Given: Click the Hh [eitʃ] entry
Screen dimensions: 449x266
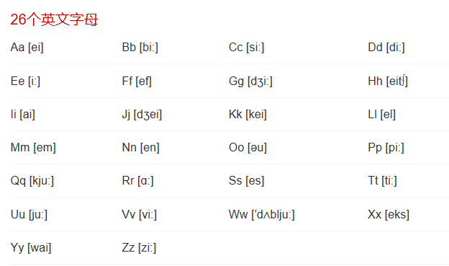Looking at the screenshot, I should [x=388, y=81].
